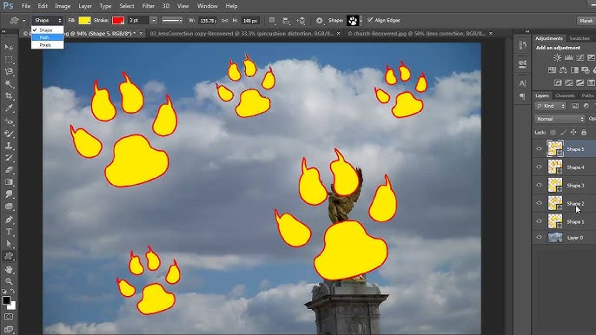
Task: Hide the Shape 2 layer
Action: coord(539,203)
